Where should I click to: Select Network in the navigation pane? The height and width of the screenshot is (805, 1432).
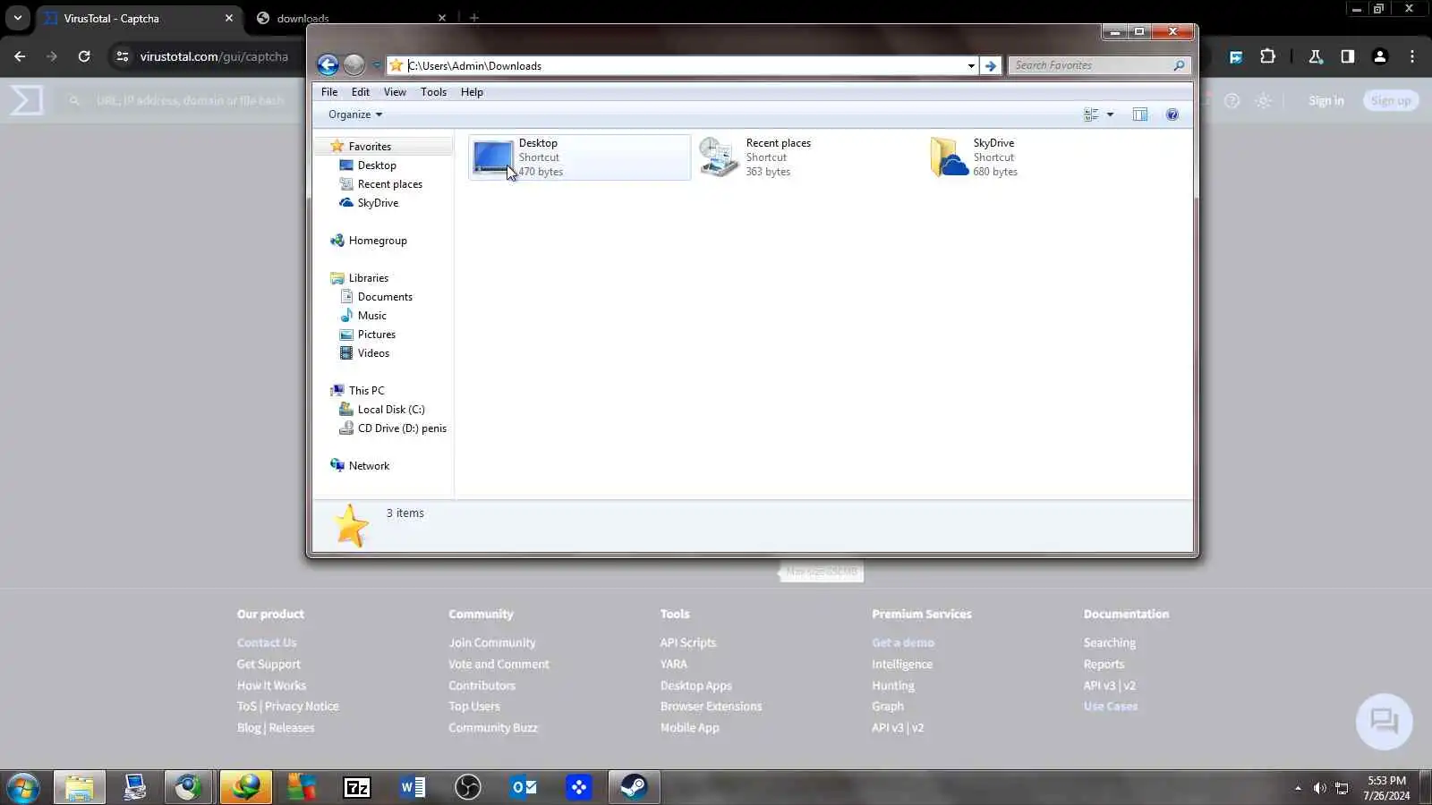coord(369,466)
